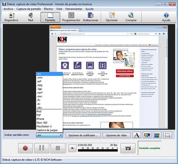178x164 pixels.
Task: Open the color adjustments icon
Action: point(147,135)
